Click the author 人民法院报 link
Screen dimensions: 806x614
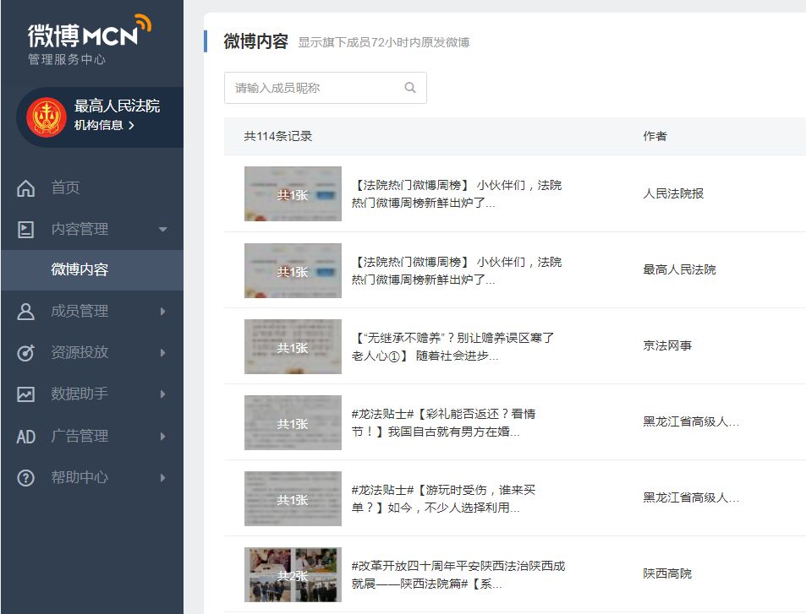click(x=671, y=193)
